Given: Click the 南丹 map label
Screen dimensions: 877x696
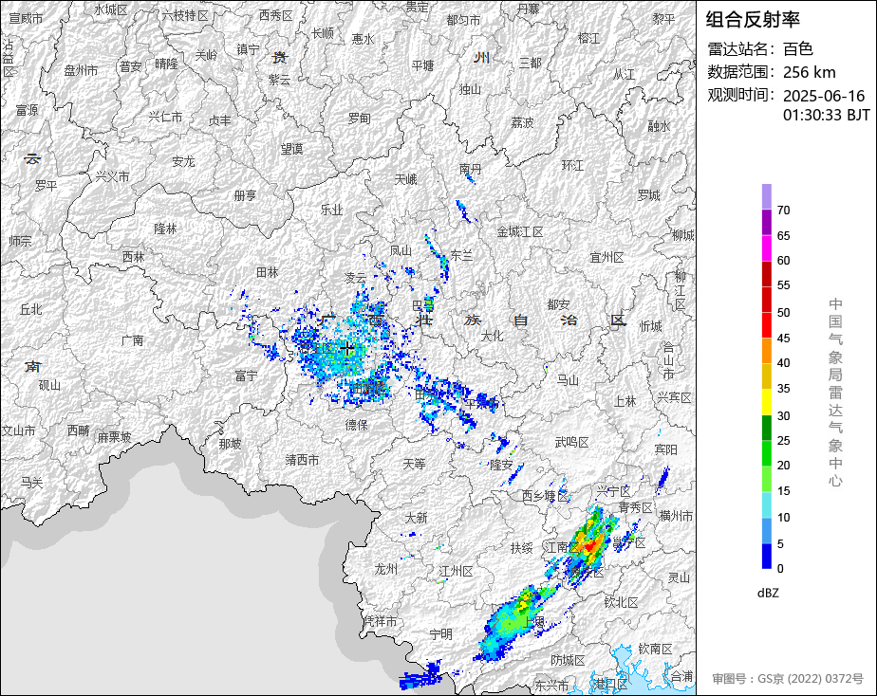Looking at the screenshot, I should tap(470, 168).
